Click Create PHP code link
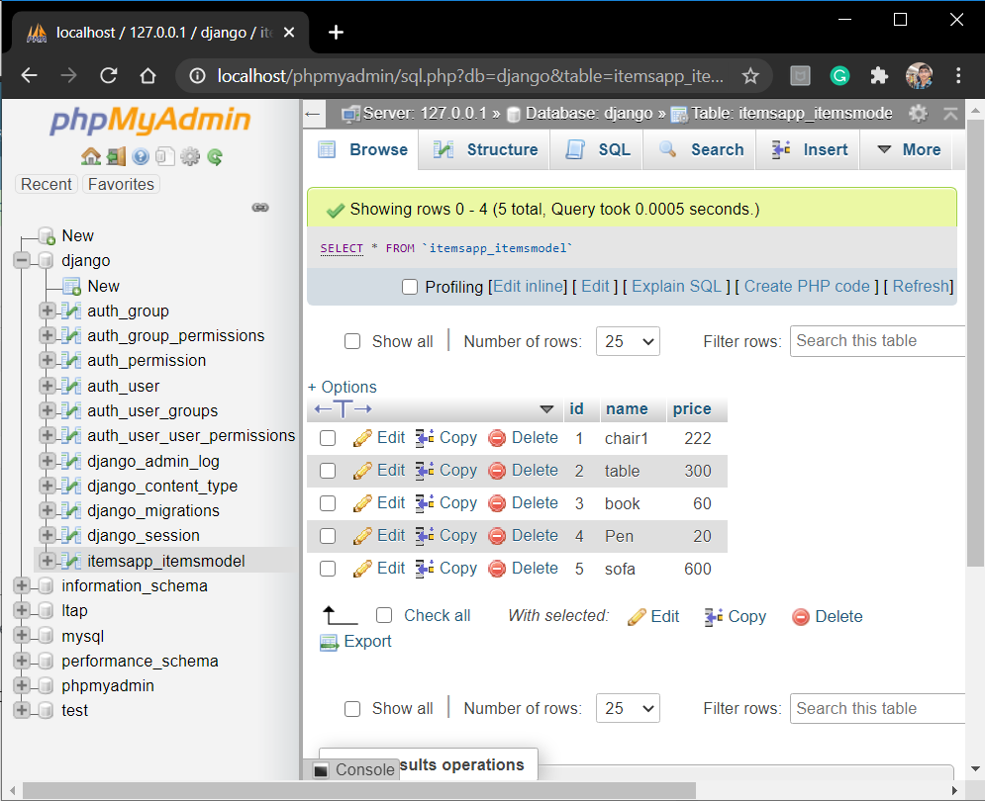The width and height of the screenshot is (985, 801). (807, 286)
